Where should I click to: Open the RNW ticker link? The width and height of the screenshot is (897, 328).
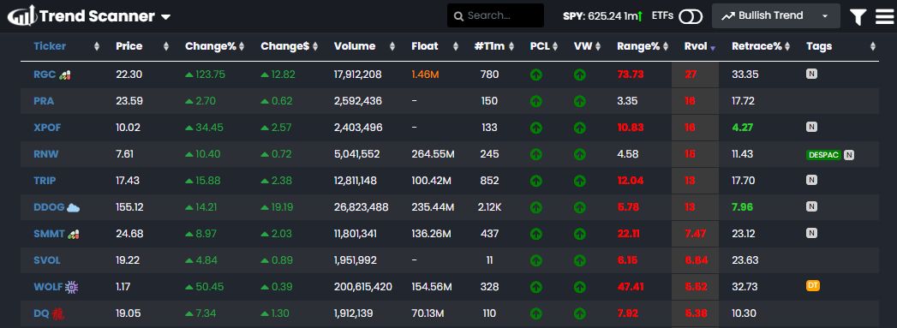click(45, 154)
